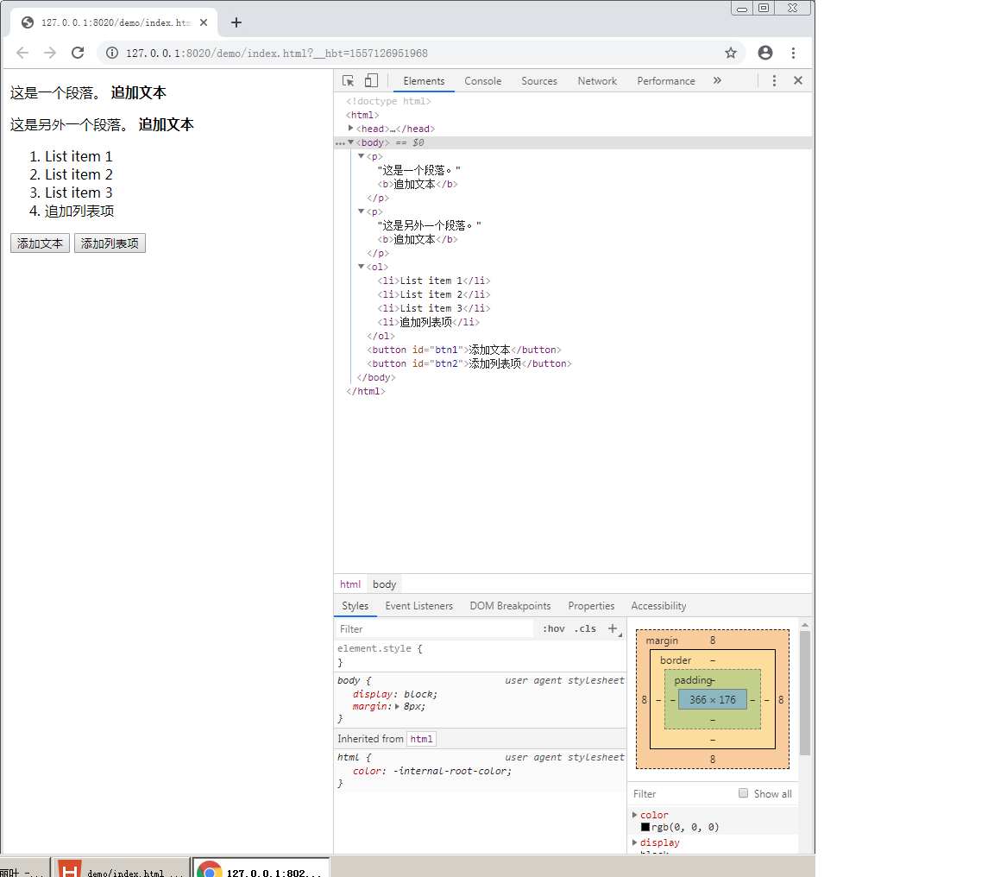Viewport: 994px width, 877px height.
Task: Bookmark this page with the star icon
Action: coord(731,54)
